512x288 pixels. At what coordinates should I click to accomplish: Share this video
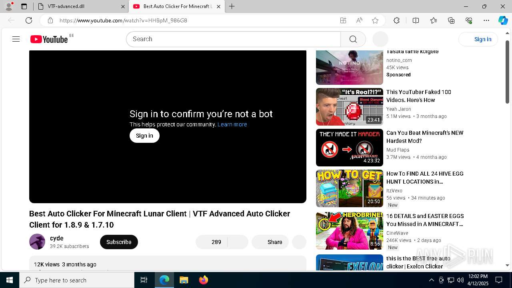click(270, 242)
